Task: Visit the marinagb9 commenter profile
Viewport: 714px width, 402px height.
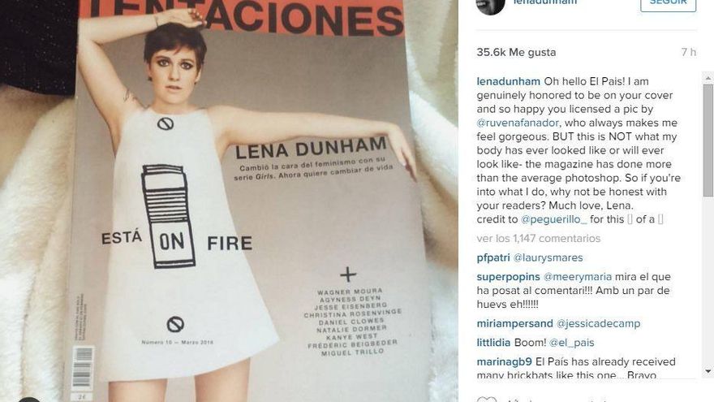Action: (x=504, y=362)
